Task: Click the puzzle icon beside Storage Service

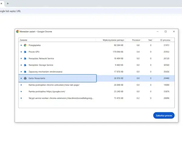Action: (x=25, y=65)
